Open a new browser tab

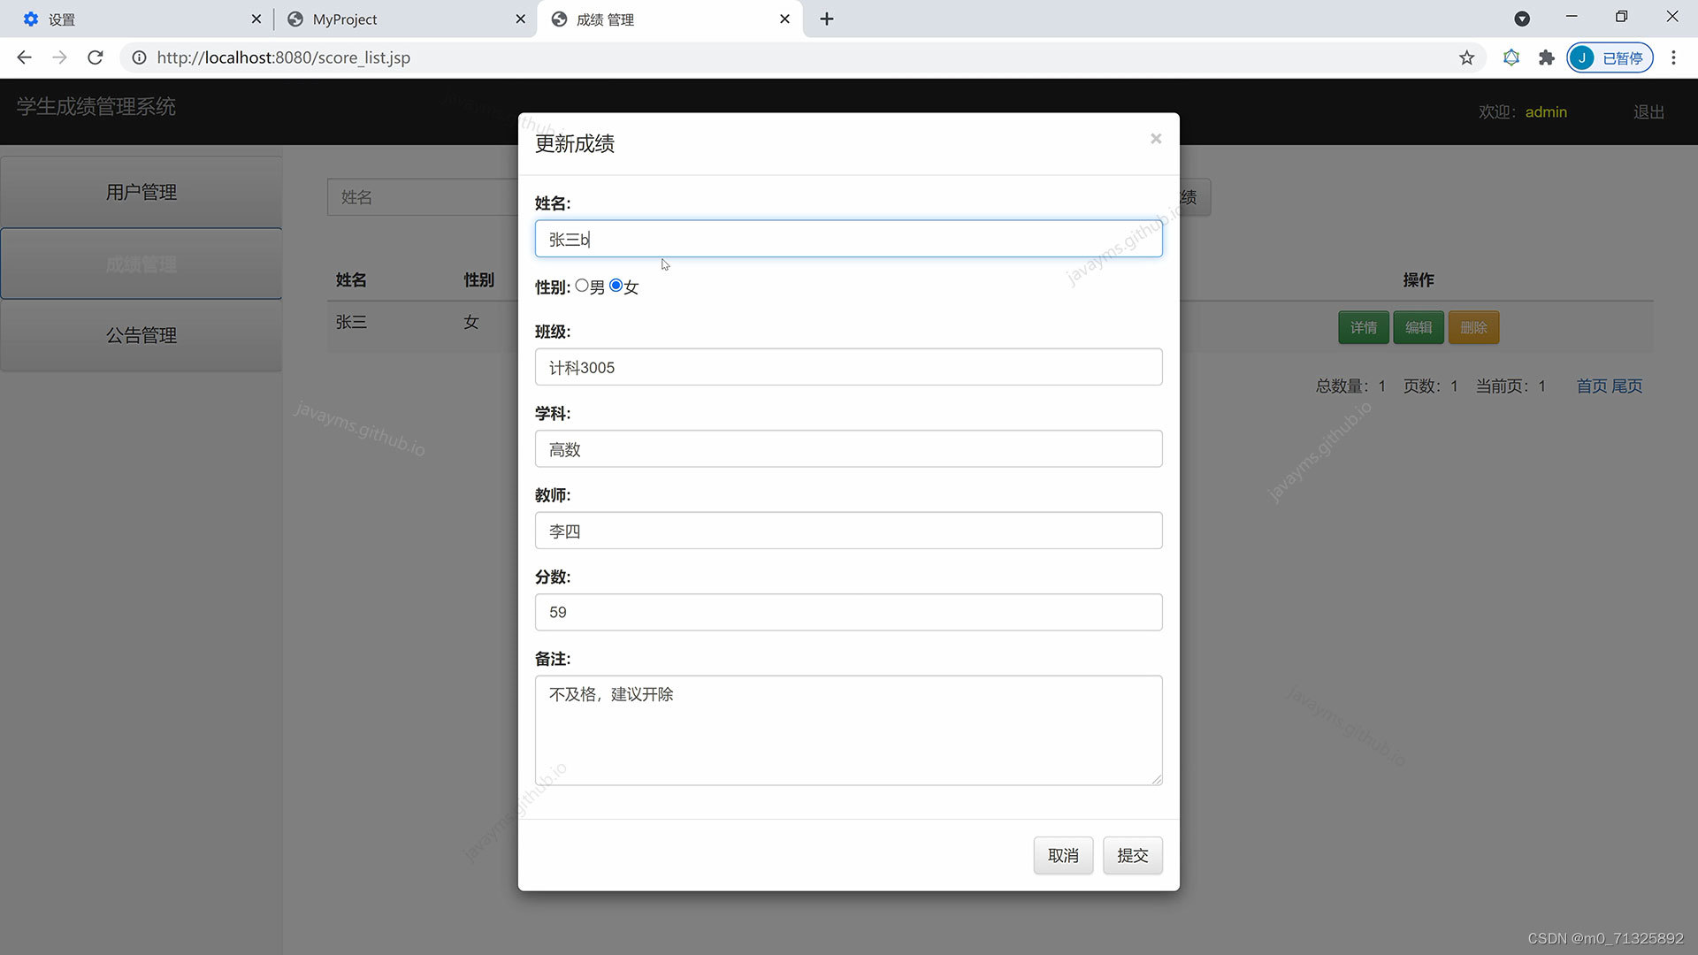point(827,19)
